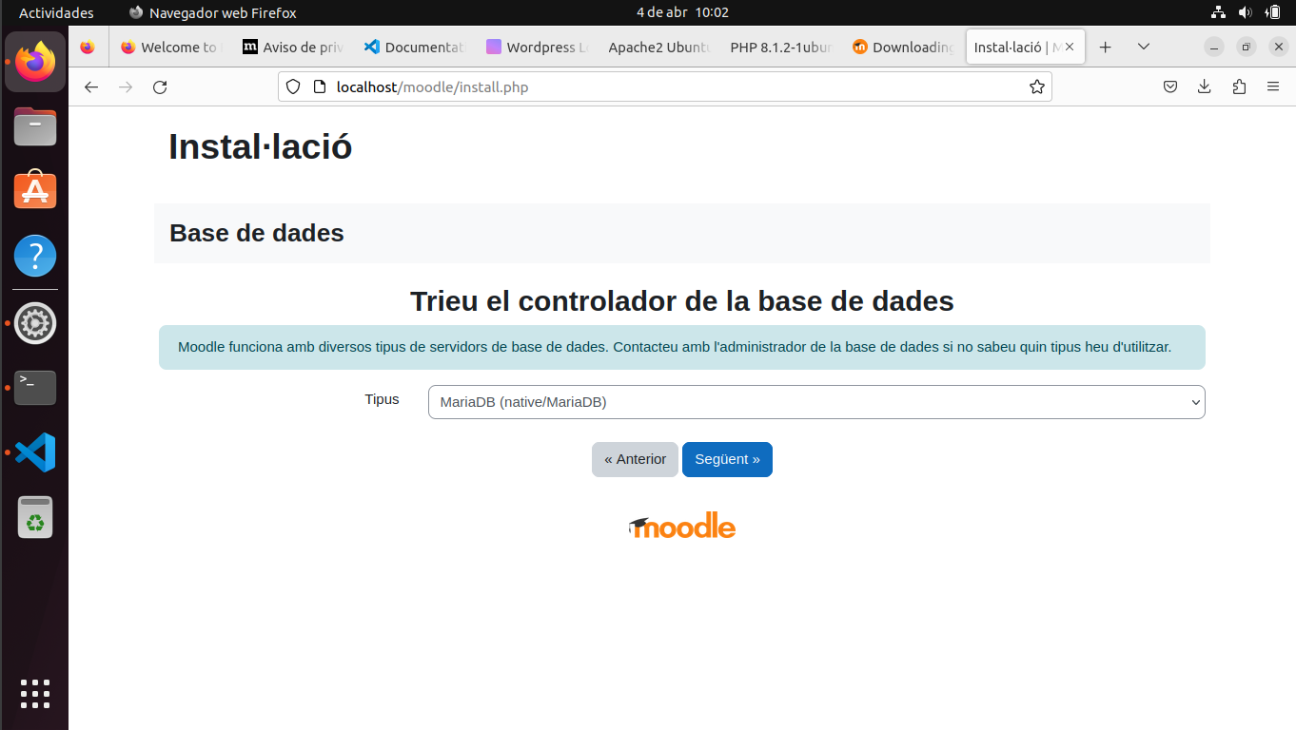Open a new tab with the plus icon
This screenshot has width=1296, height=730.
coord(1104,46)
